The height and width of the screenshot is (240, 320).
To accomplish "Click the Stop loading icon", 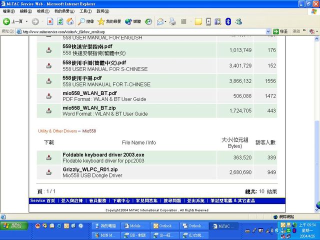I will [50, 21].
